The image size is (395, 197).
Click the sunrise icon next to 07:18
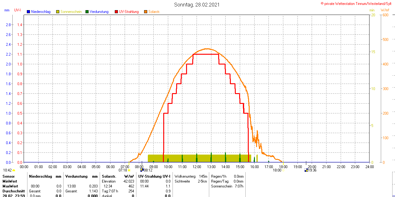coord(129,170)
